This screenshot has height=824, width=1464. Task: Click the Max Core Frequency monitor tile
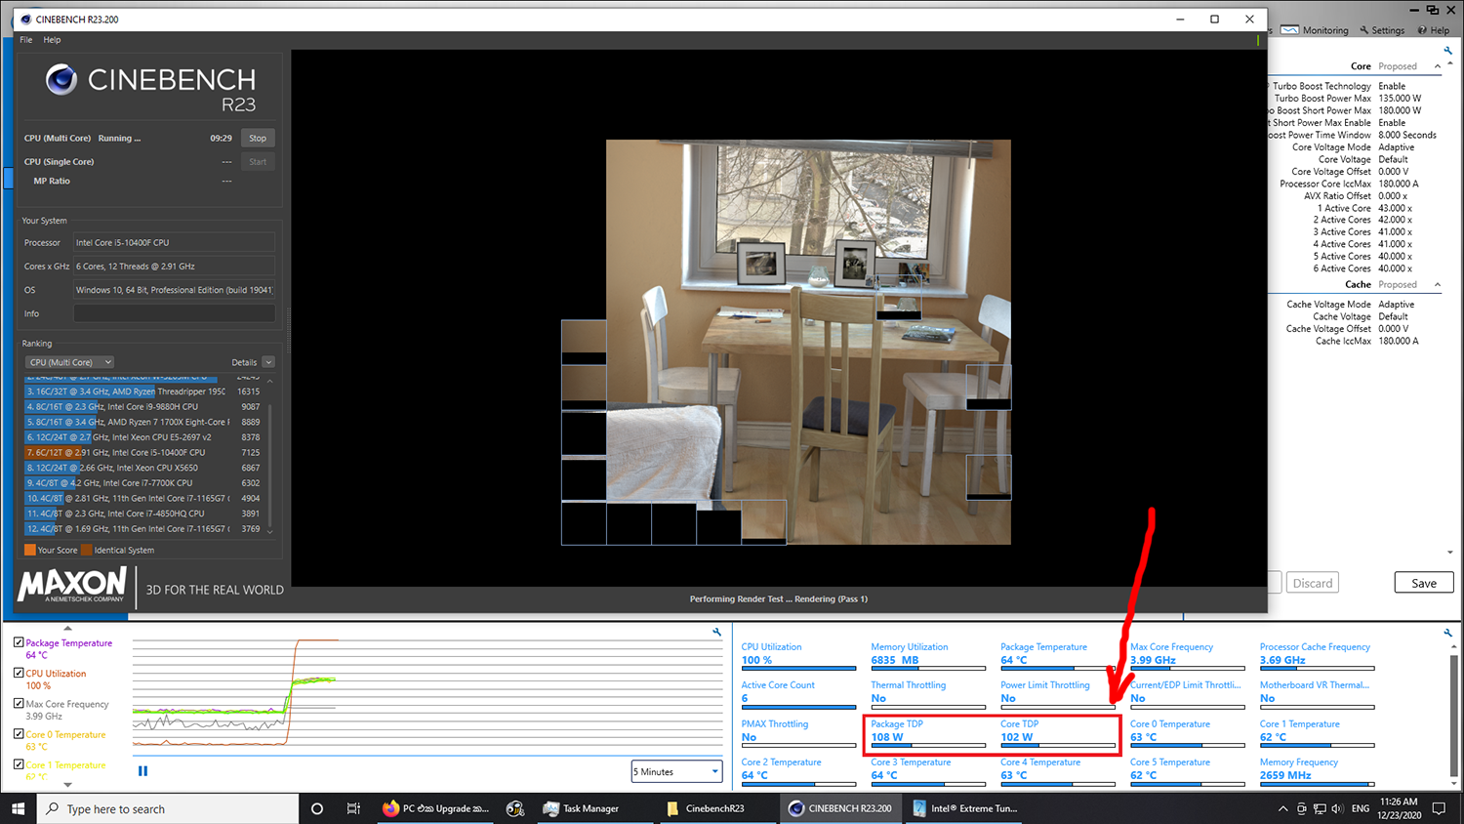(1187, 654)
